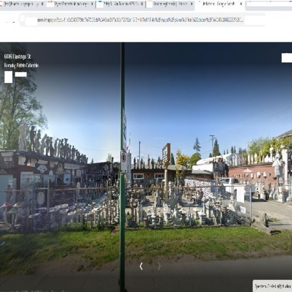
Task: Click the 'Burnaby, British Columbia' location text
Action: [x=21, y=65]
